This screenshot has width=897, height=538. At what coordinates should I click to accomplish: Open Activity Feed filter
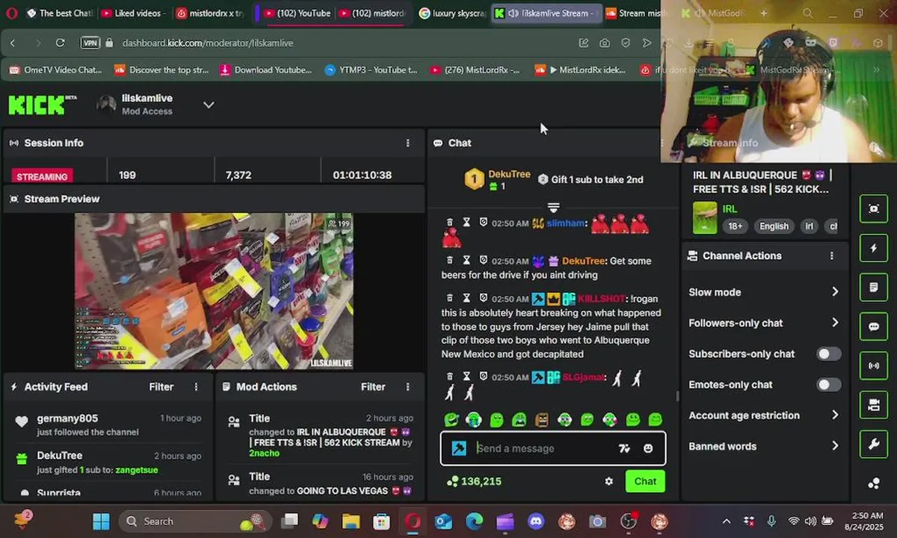click(161, 387)
